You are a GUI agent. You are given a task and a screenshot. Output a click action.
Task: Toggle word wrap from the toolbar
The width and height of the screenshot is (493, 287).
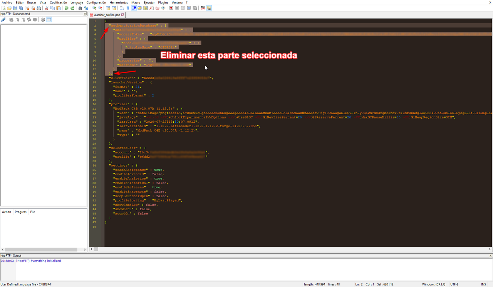[x=122, y=8]
